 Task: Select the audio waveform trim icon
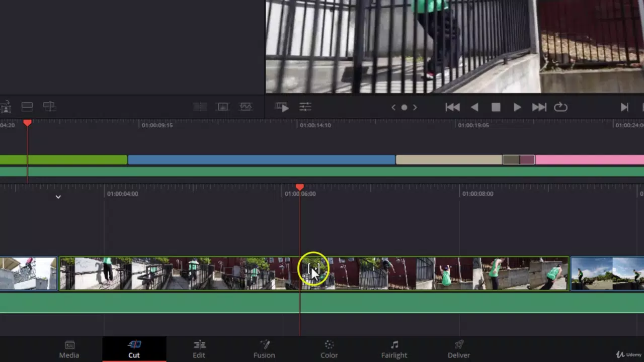click(245, 107)
